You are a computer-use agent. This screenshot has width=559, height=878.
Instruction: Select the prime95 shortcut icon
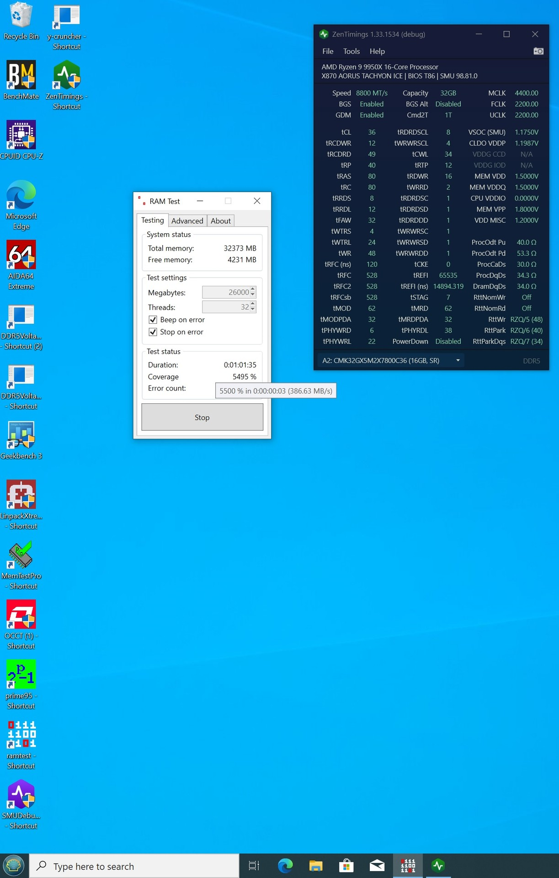click(21, 685)
